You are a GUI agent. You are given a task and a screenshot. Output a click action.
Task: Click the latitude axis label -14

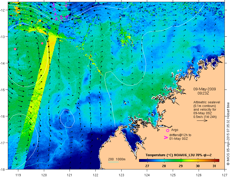tap(3, 63)
